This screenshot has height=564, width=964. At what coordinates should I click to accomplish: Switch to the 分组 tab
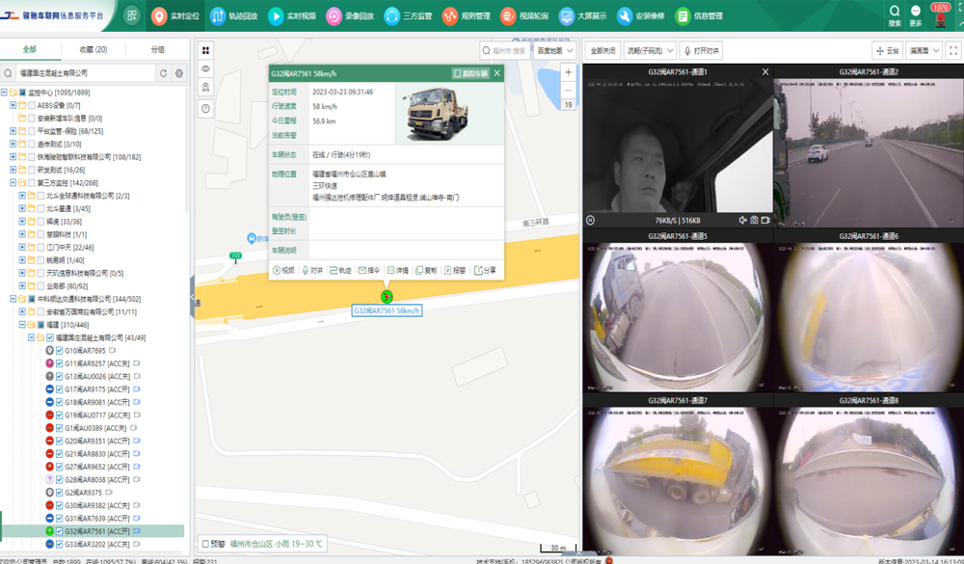click(x=157, y=49)
